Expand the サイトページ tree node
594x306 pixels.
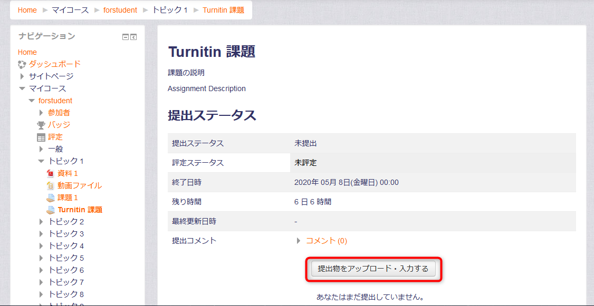[22, 76]
